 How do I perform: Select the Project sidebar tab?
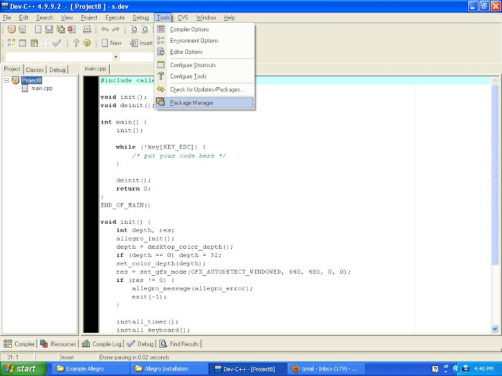tap(12, 69)
